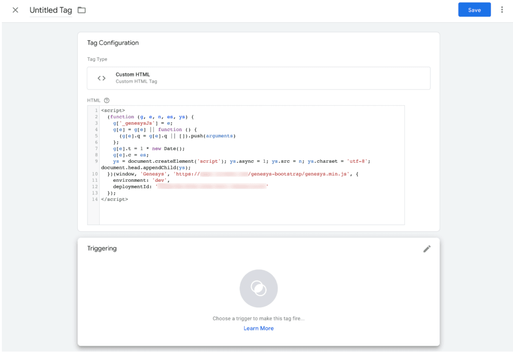
Task: Open the Custom HTML Tag type selector
Action: tap(259, 78)
